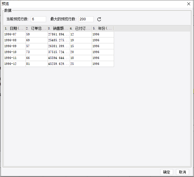Select sales cell 26381.399...
This screenshot has height=177, width=194.
[59, 46]
